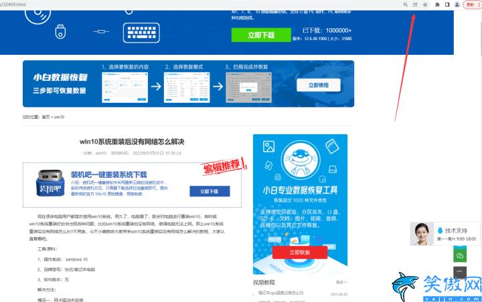Viewport: 482px width, 302px height.
Task: Bookmark this page with the star icon
Action: click(x=425, y=5)
